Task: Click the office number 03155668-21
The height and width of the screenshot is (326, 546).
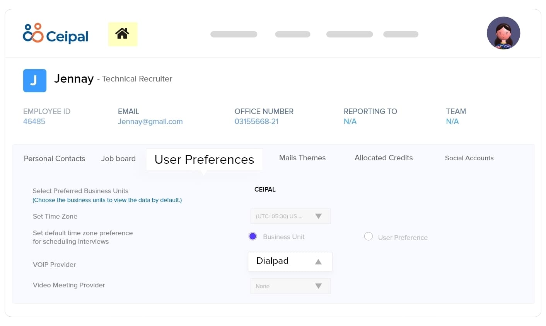Action: (x=256, y=122)
